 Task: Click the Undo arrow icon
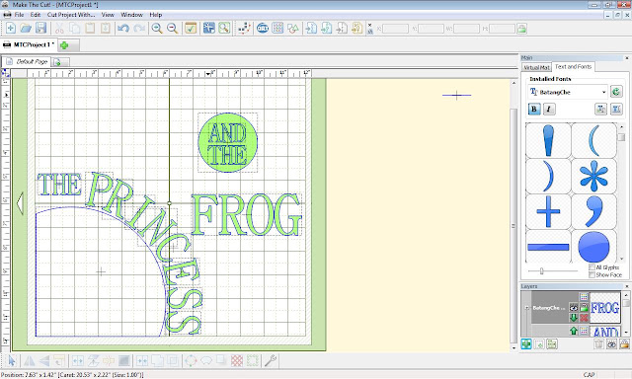pyautogui.click(x=122, y=29)
